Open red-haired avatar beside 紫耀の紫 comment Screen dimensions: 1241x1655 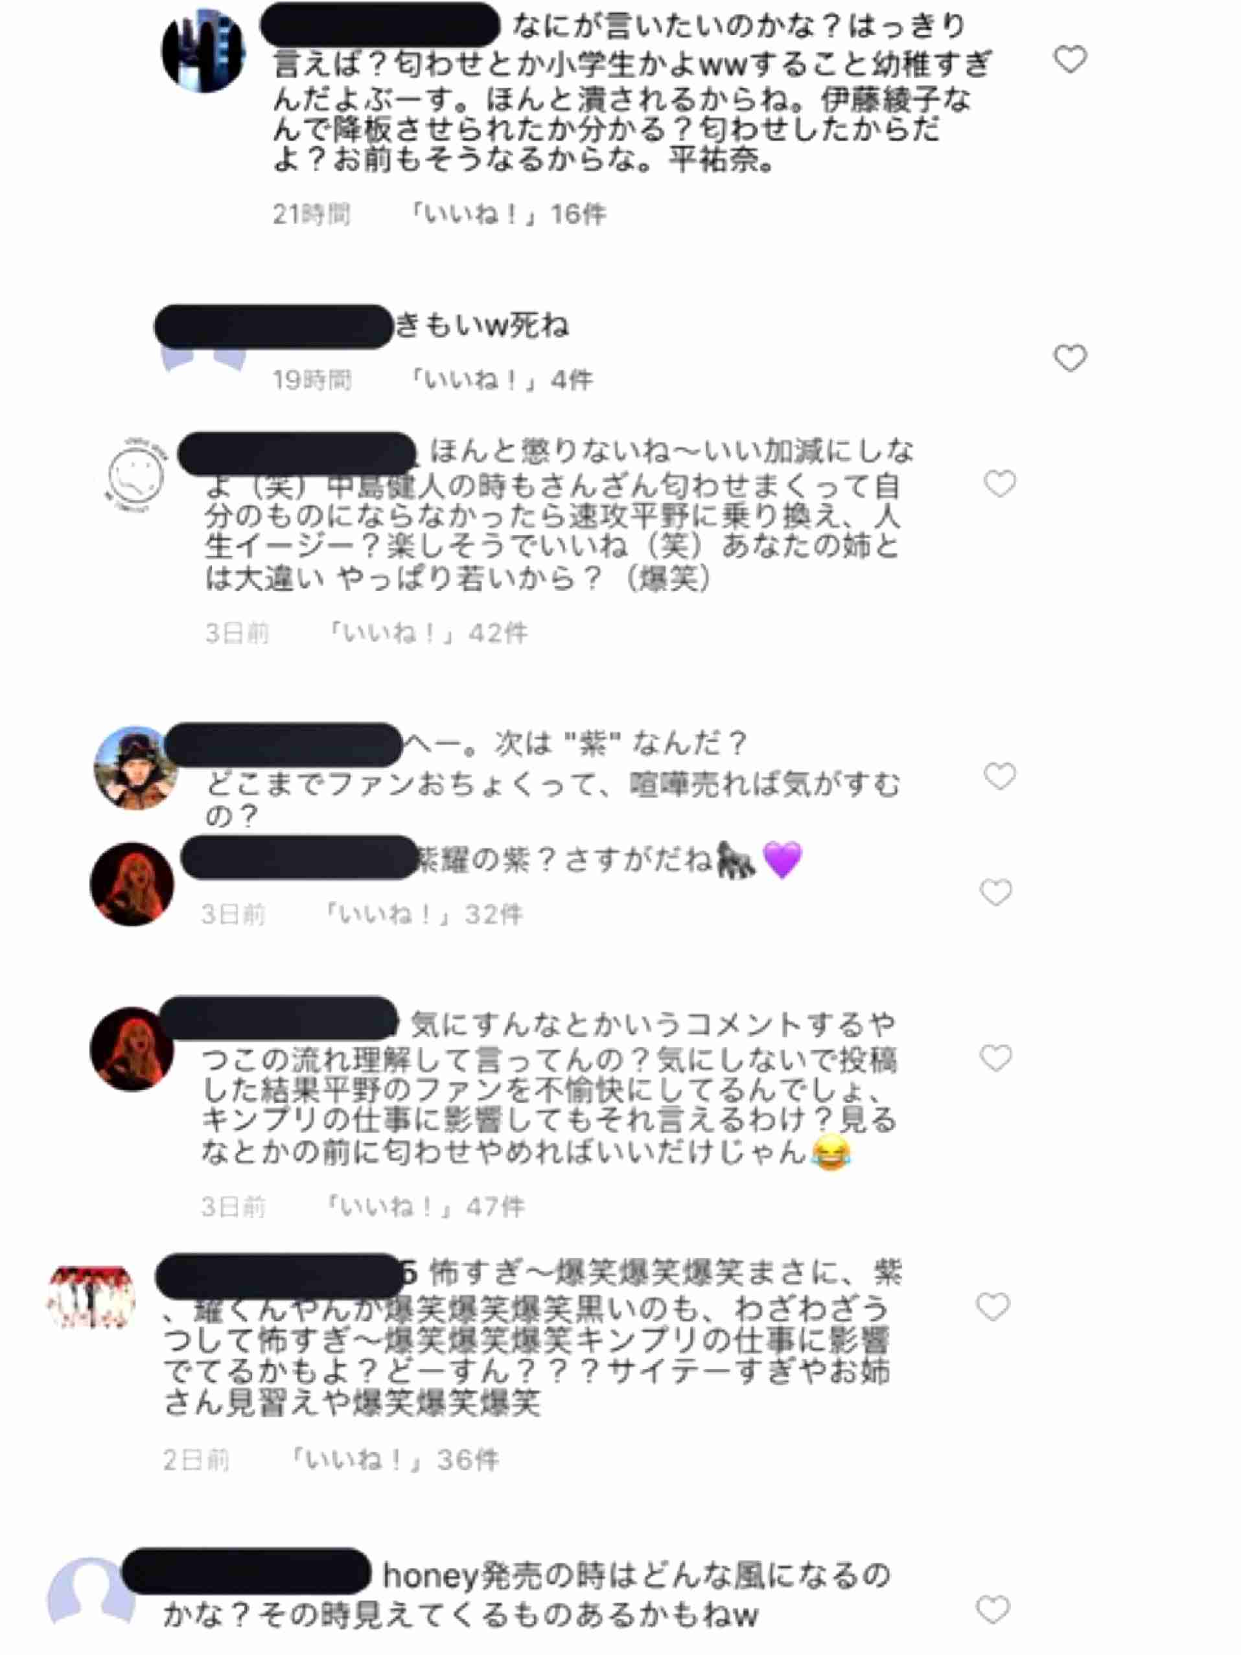point(132,885)
